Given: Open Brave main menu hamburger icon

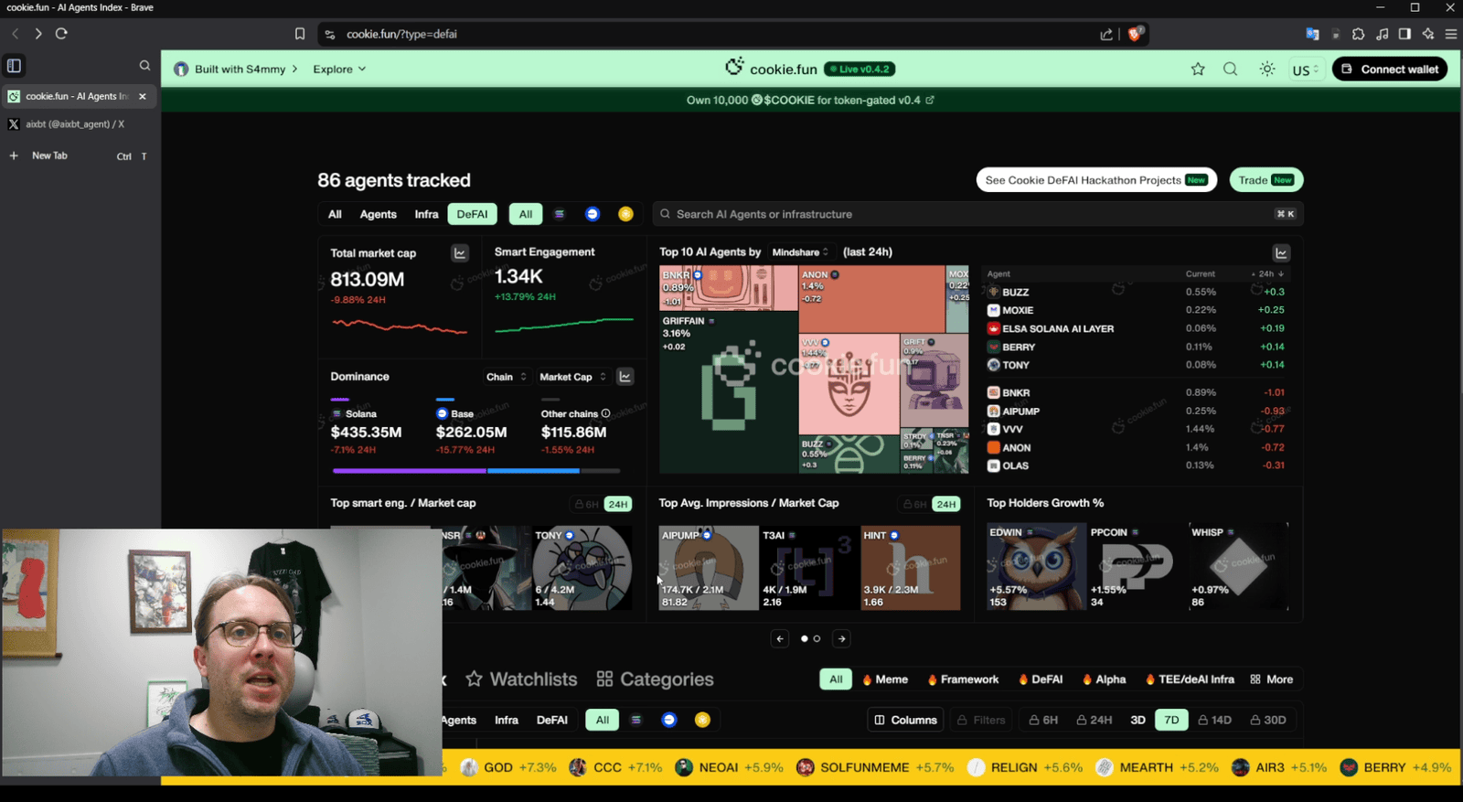Looking at the screenshot, I should click(1450, 34).
